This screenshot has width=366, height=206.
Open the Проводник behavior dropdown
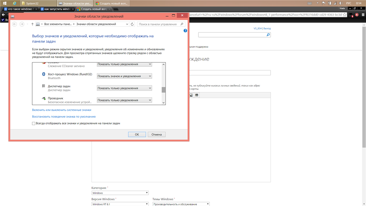(x=124, y=100)
